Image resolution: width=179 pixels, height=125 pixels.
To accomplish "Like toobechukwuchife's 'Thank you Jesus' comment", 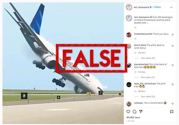I will tap(172, 35).
